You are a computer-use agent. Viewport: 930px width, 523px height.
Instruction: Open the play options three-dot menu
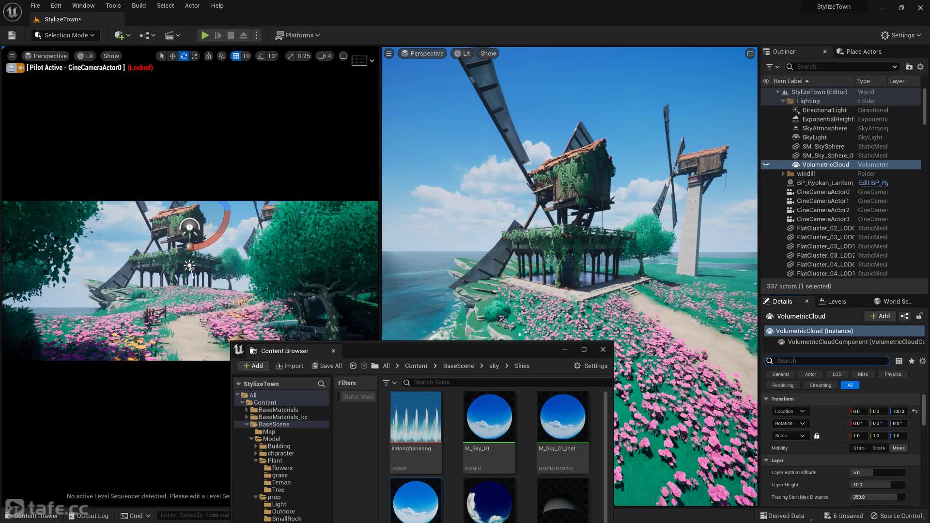coord(256,35)
